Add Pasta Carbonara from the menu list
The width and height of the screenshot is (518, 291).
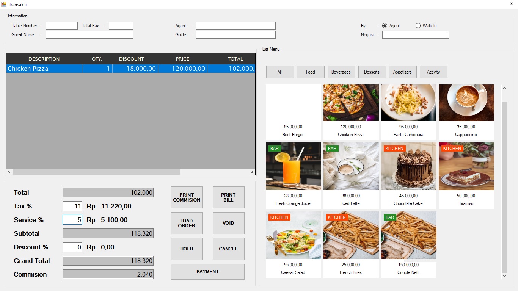point(408,103)
